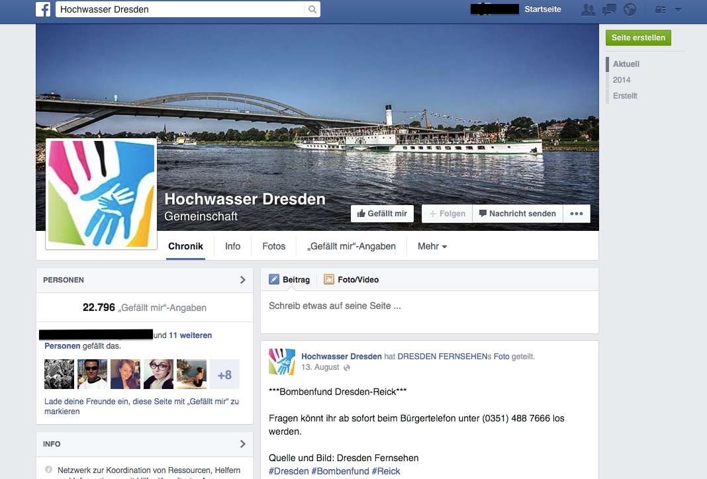Open friend thumbnail of woman with glasses
The height and width of the screenshot is (479, 707).
(158, 374)
